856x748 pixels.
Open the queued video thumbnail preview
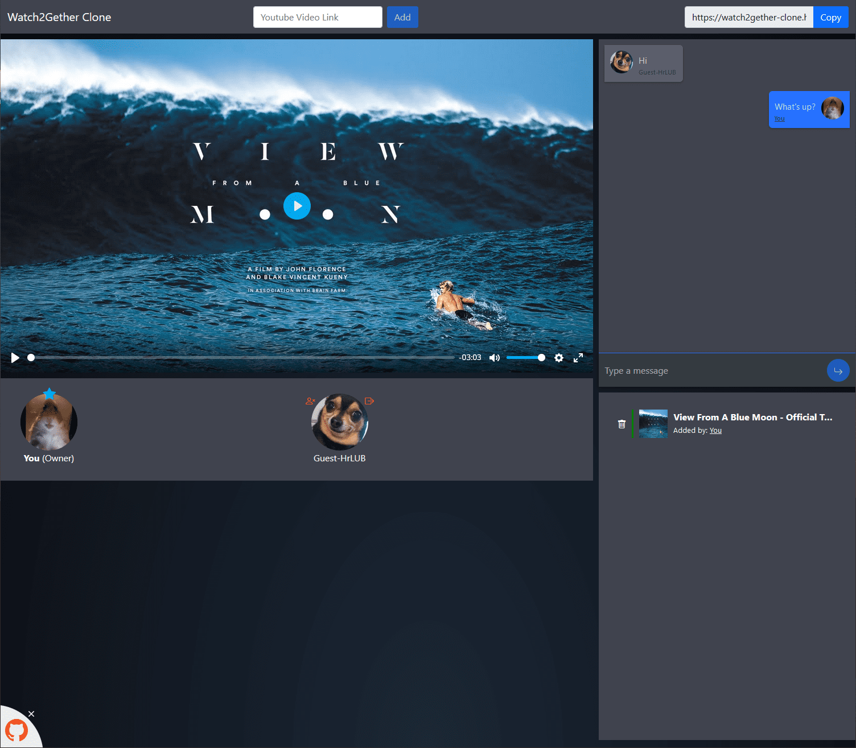(653, 424)
